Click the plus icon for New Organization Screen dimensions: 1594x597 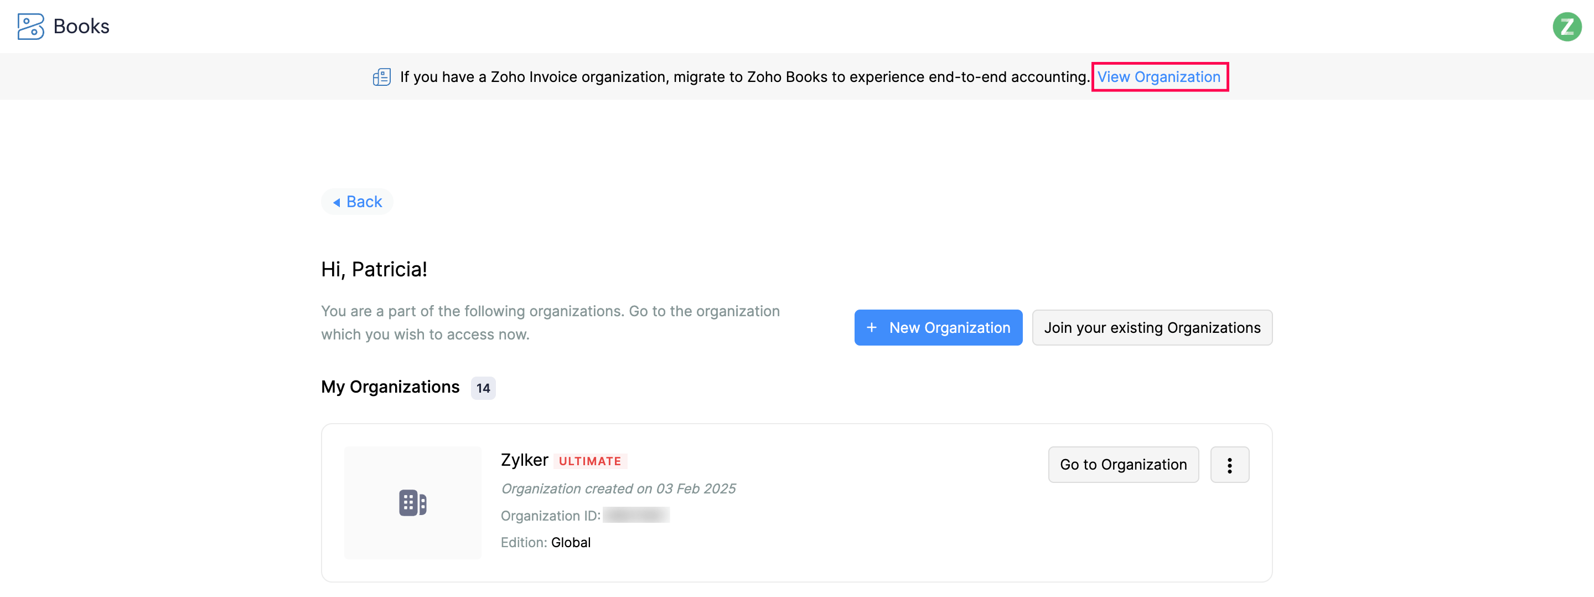coord(871,328)
